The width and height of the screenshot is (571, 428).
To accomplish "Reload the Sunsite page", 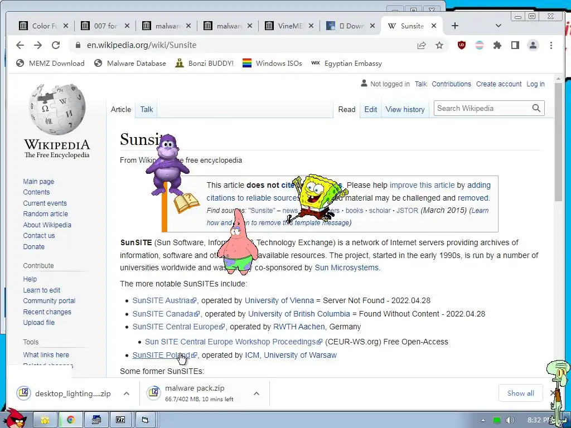I will (56, 45).
